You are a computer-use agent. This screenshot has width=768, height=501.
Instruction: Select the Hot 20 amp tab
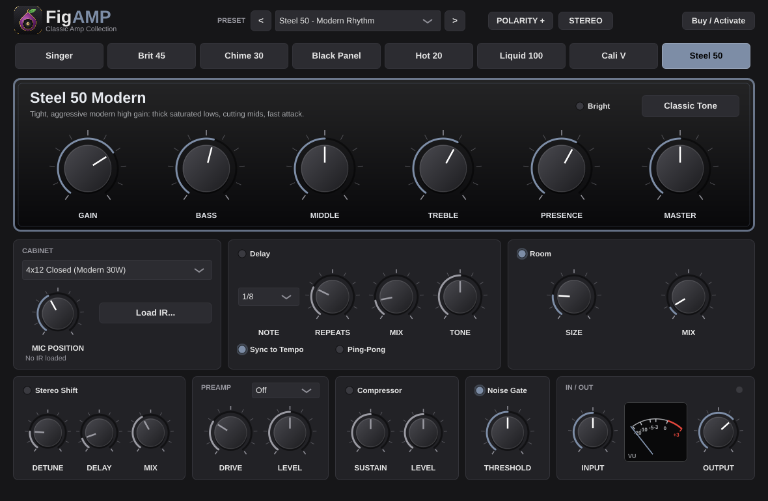[428, 56]
